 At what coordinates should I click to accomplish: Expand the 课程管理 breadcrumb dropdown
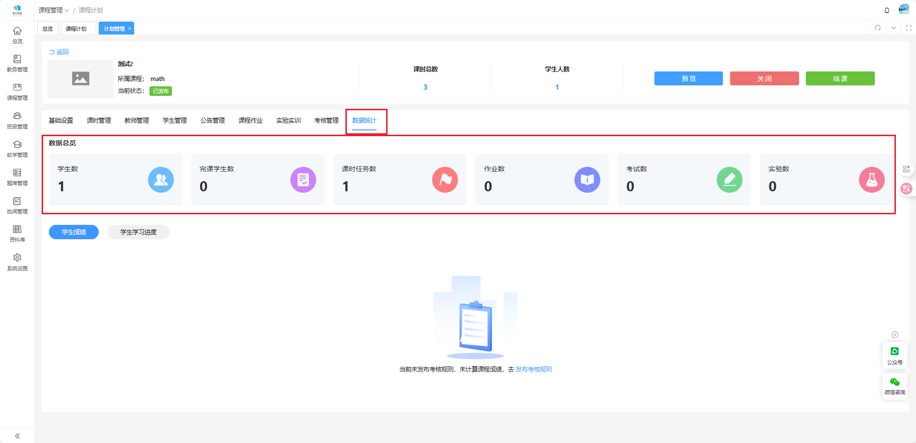coord(54,10)
